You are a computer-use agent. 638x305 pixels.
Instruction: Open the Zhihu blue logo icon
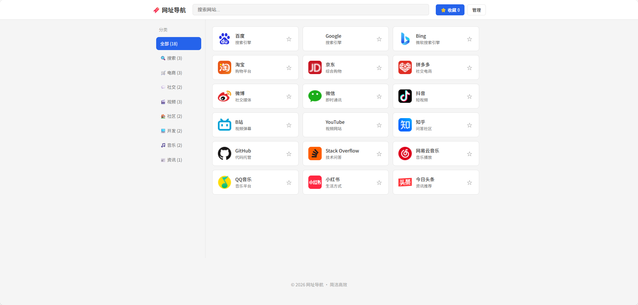coord(405,125)
